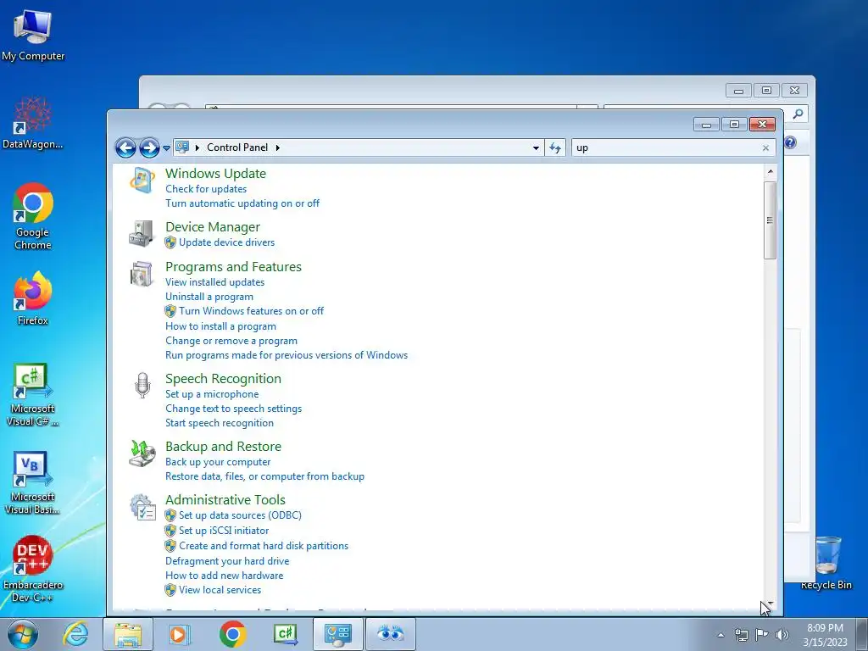Open My Computer desktop icon
Viewport: 868px width, 651px height.
click(33, 36)
